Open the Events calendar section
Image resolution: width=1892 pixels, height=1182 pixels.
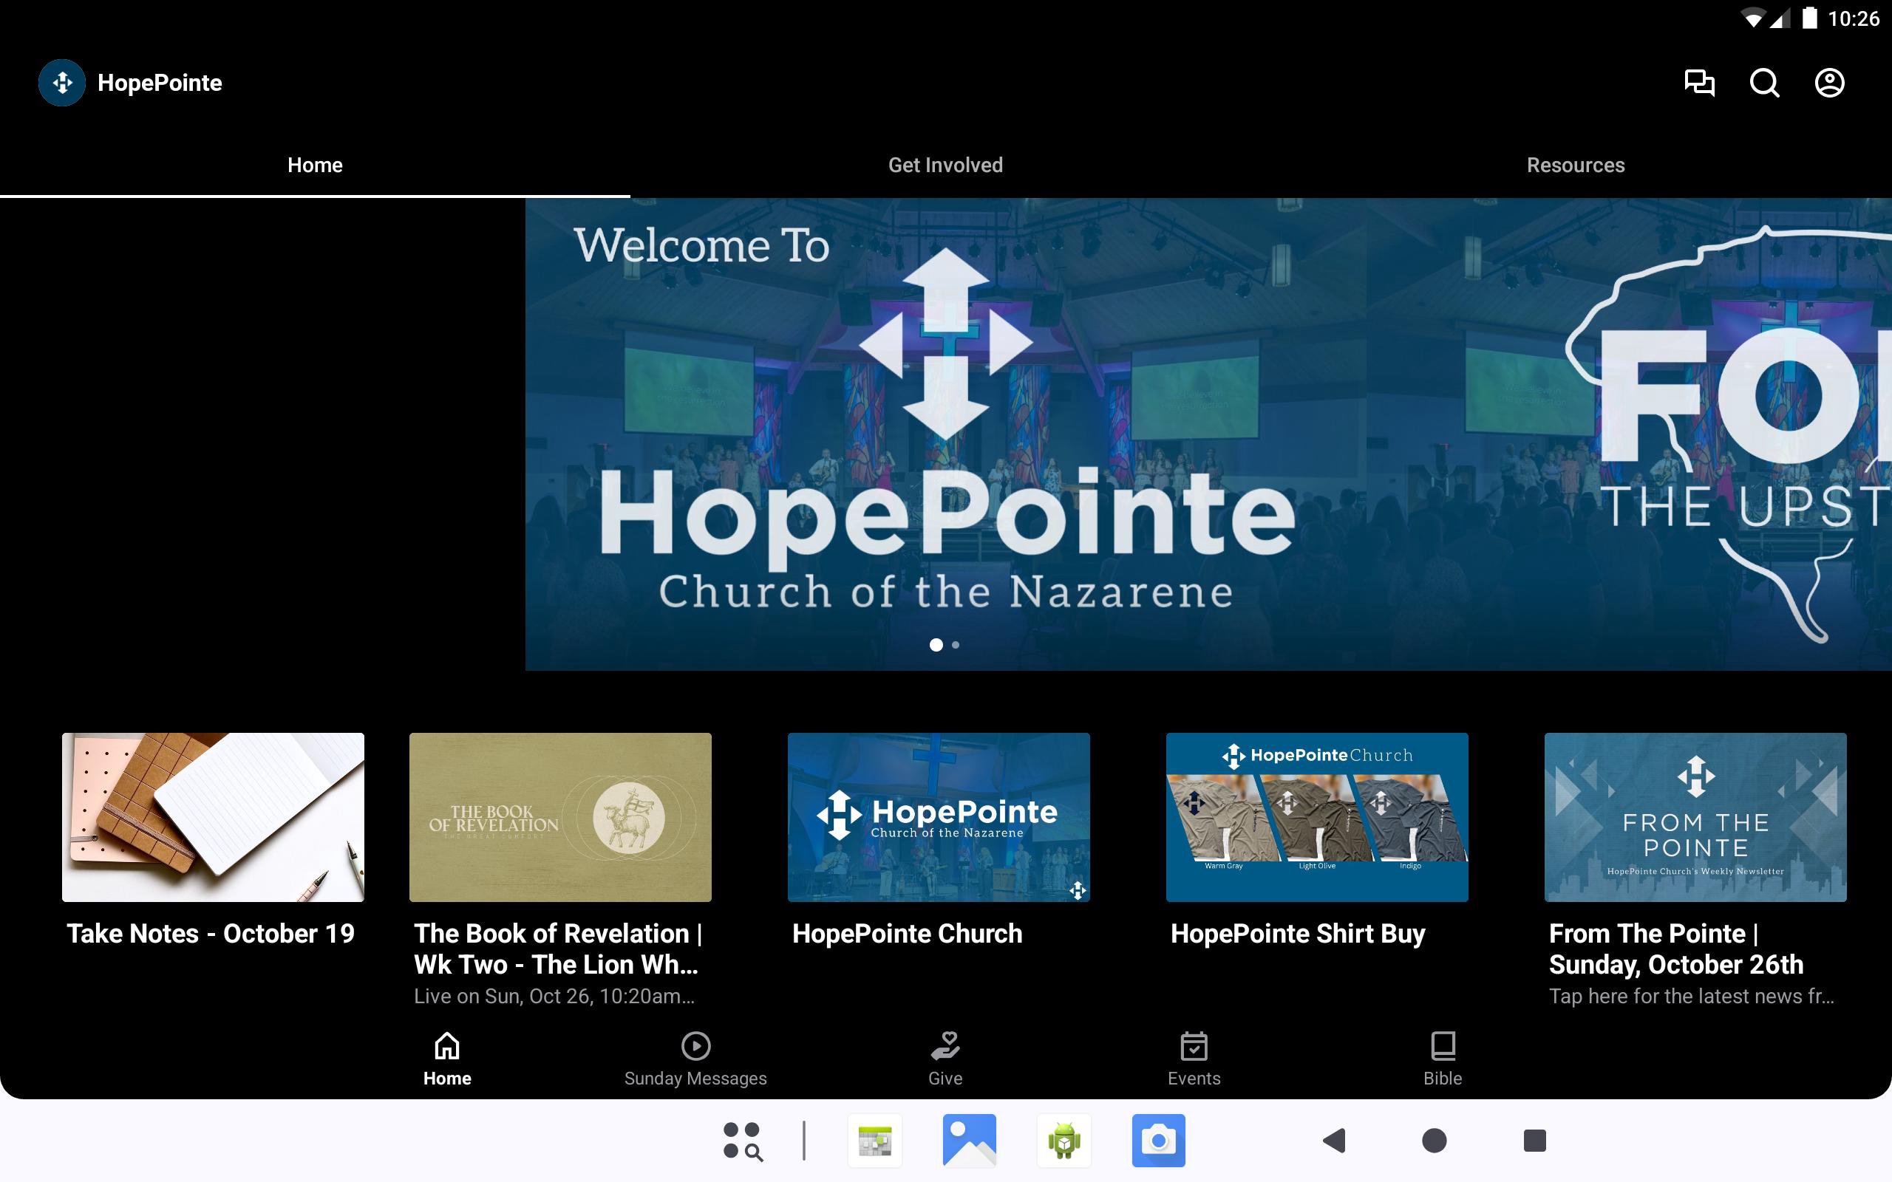pos(1194,1059)
